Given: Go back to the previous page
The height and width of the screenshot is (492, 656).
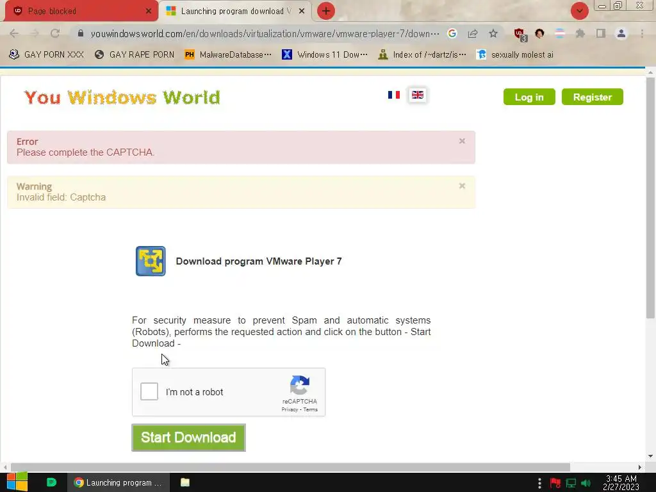Looking at the screenshot, I should pyautogui.click(x=14, y=33).
